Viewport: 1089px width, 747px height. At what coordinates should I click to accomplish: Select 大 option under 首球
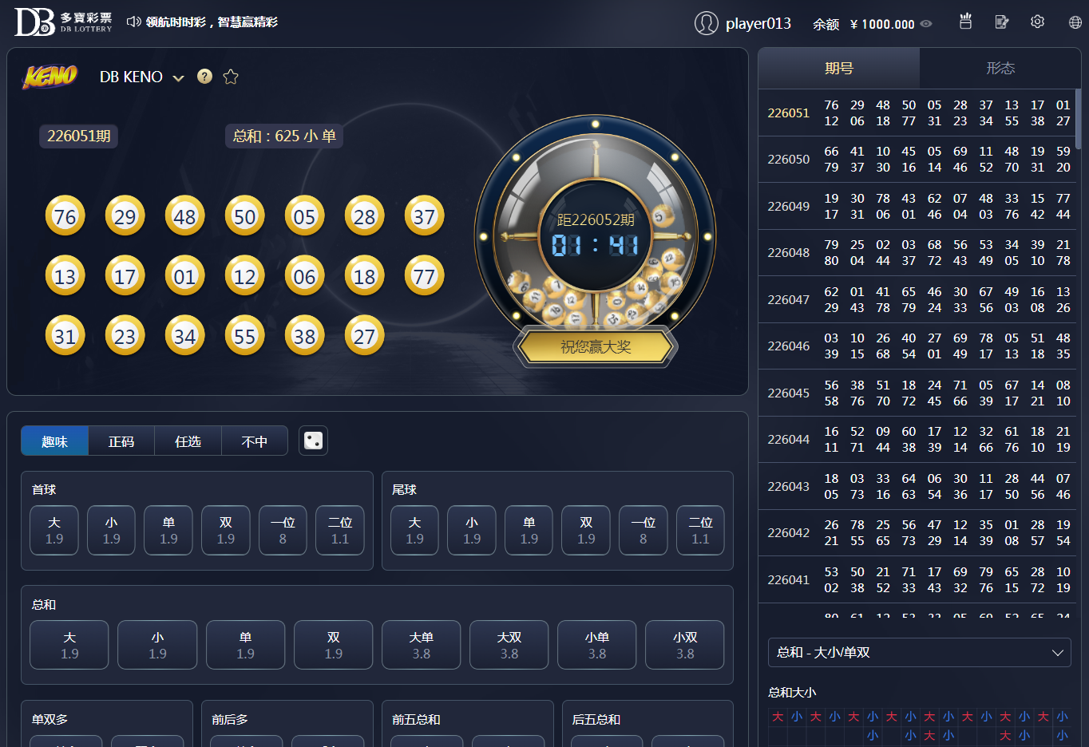click(54, 530)
